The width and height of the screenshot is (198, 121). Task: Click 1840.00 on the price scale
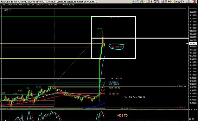click(193, 75)
